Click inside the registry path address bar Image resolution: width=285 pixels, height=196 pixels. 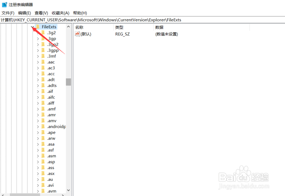tap(114, 20)
